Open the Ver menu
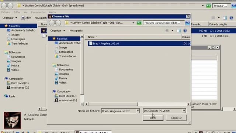The height and width of the screenshot is (133, 236). [26, 12]
